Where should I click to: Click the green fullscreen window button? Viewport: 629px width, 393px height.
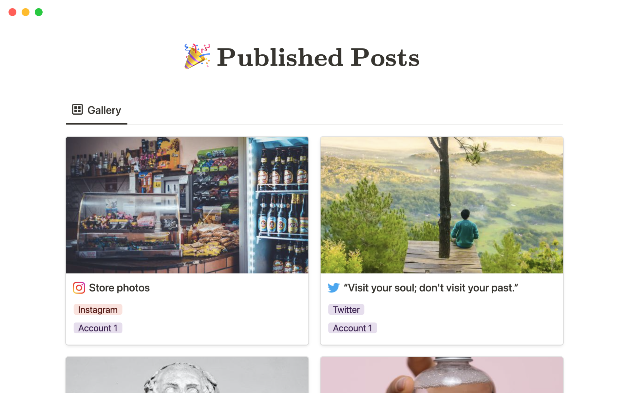pos(39,12)
